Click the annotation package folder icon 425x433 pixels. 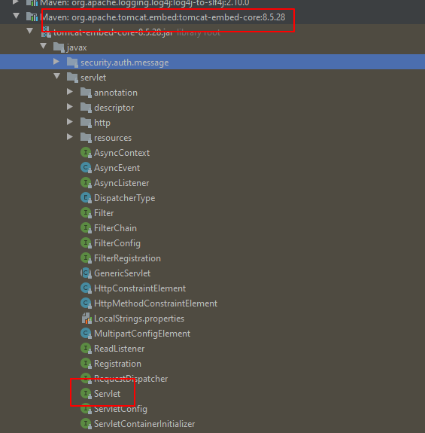click(x=86, y=93)
